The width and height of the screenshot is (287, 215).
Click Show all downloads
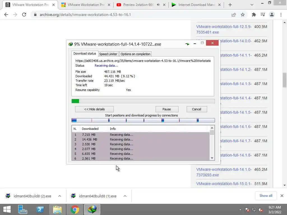266,196
